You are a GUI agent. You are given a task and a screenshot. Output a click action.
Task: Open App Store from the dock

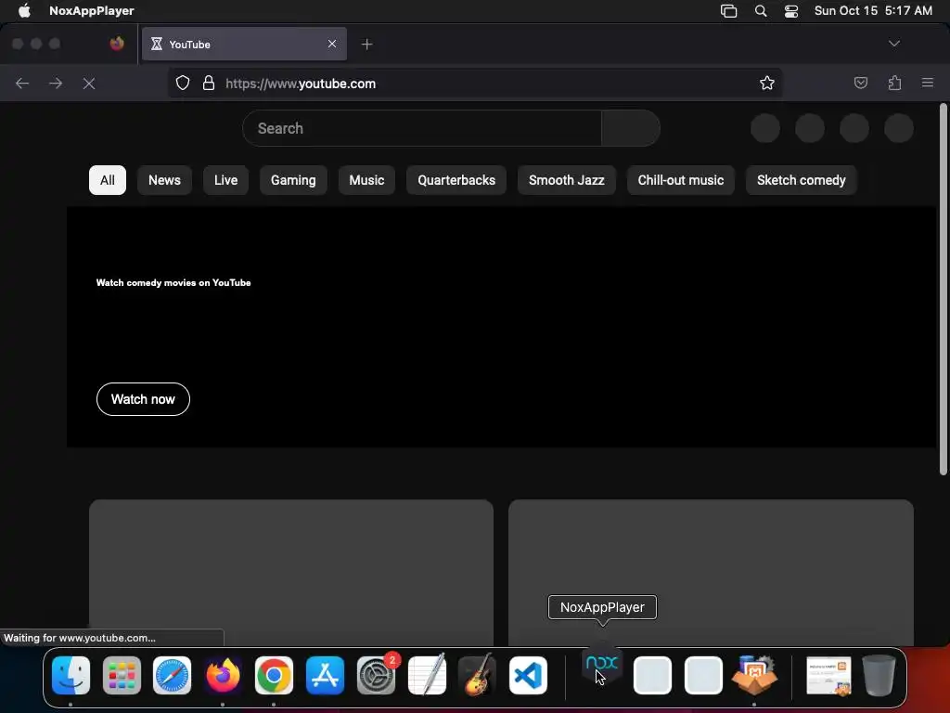point(325,676)
